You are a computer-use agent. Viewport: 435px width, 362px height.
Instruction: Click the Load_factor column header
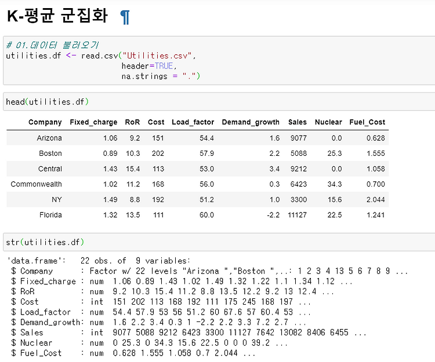[193, 122]
